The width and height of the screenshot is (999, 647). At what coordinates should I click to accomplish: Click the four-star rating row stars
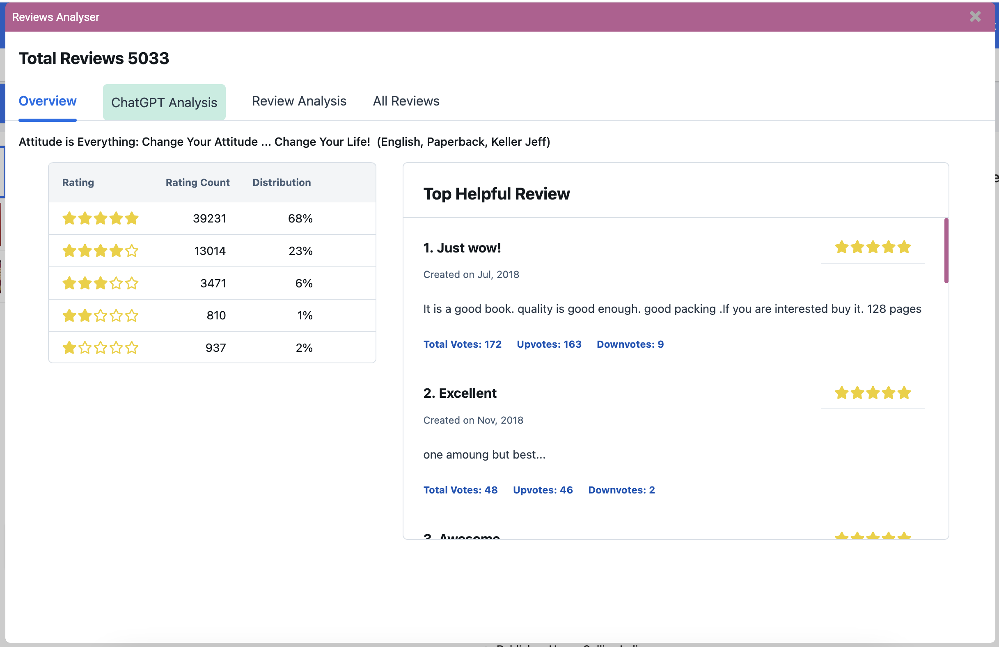tap(100, 251)
